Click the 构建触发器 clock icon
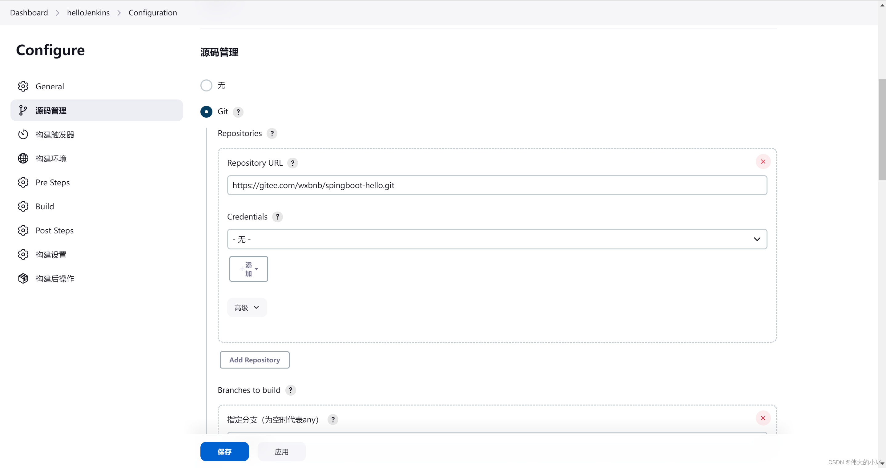Image resolution: width=886 pixels, height=468 pixels. pos(23,135)
